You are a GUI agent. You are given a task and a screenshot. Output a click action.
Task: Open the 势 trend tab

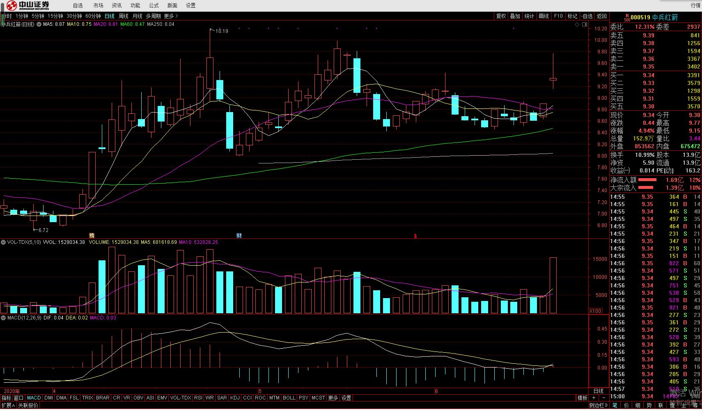649,405
